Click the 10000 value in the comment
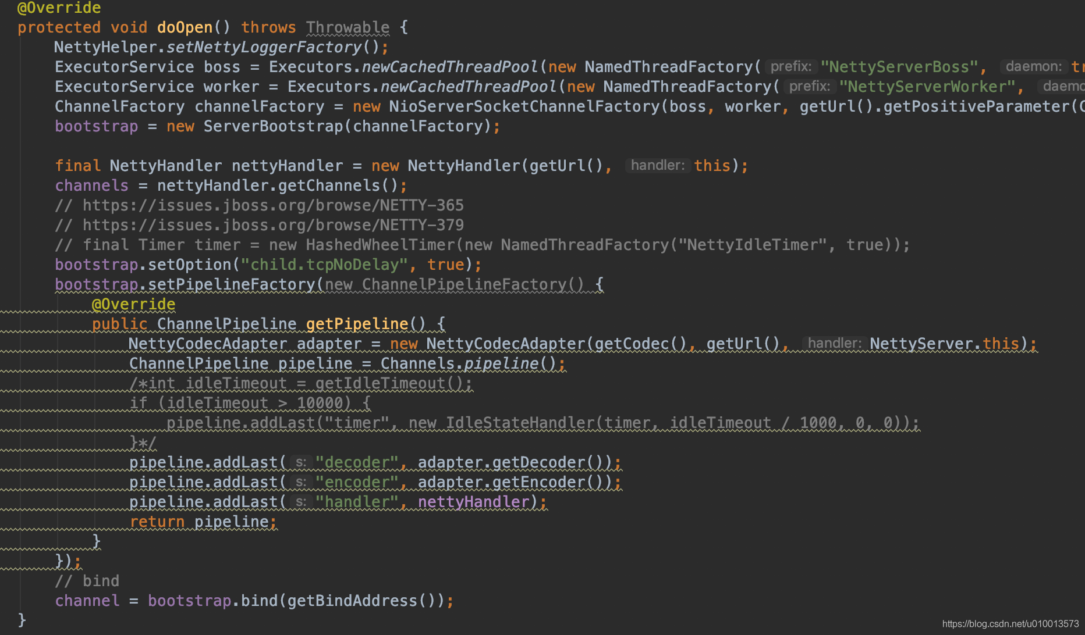The width and height of the screenshot is (1085, 635). [x=320, y=403]
